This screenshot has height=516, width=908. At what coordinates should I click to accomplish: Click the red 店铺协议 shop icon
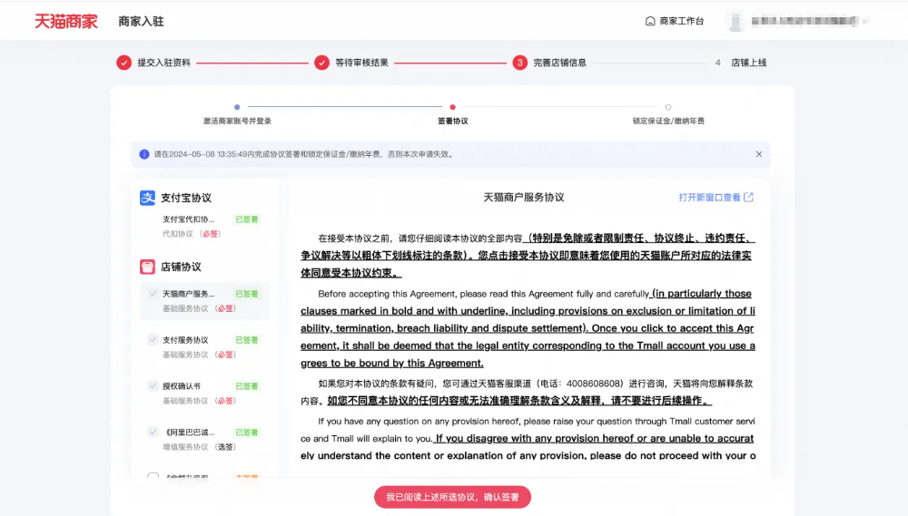point(148,267)
